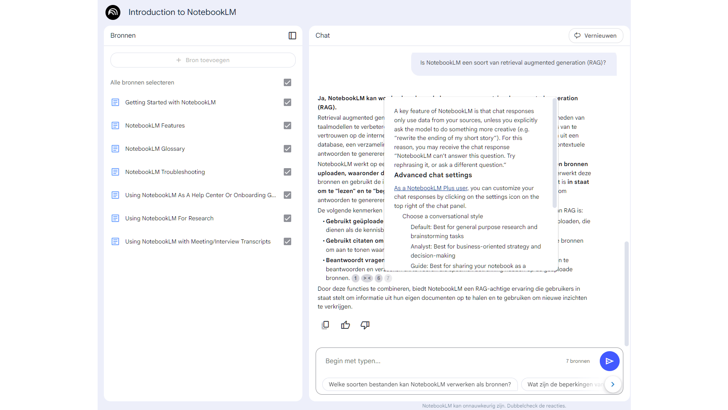728x410 pixels.
Task: Uncheck the Meeting/Interview Transcripts source checkbox
Action: pyautogui.click(x=287, y=241)
